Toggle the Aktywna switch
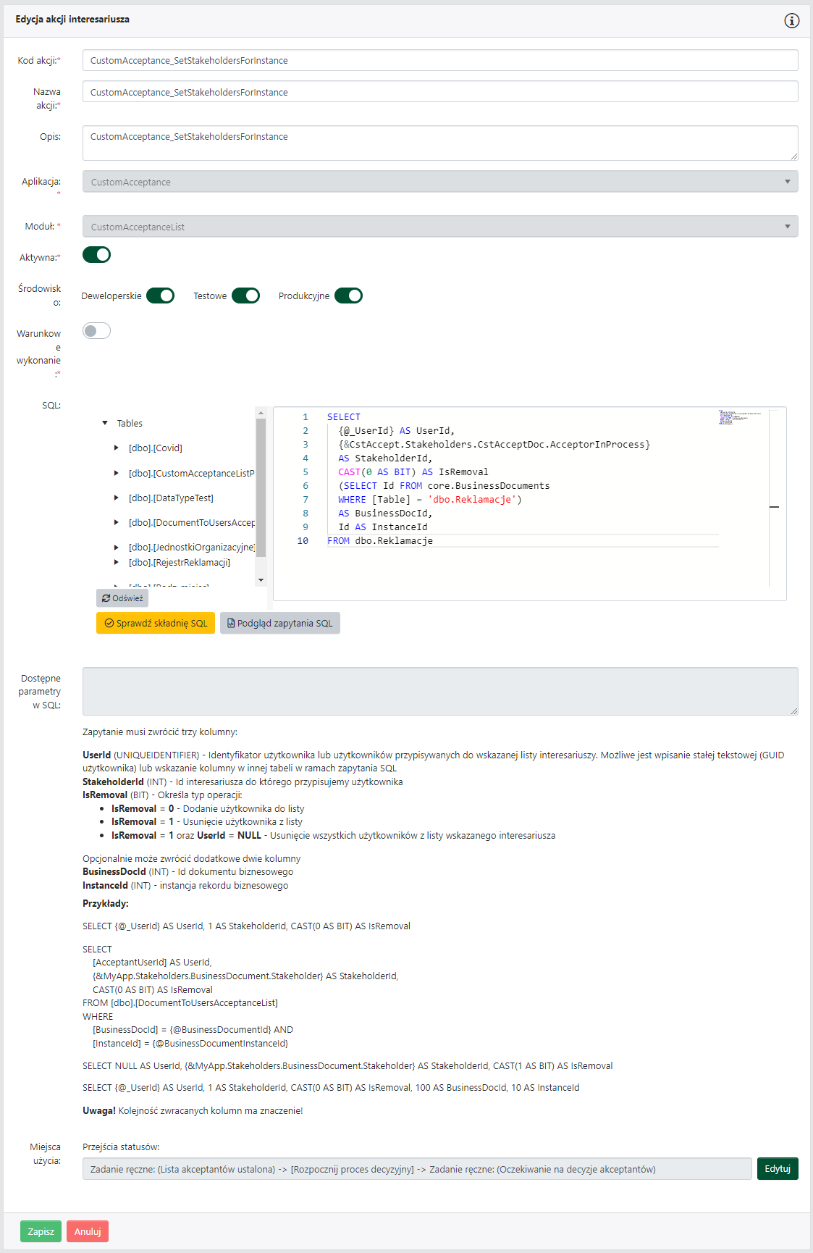 pyautogui.click(x=96, y=255)
